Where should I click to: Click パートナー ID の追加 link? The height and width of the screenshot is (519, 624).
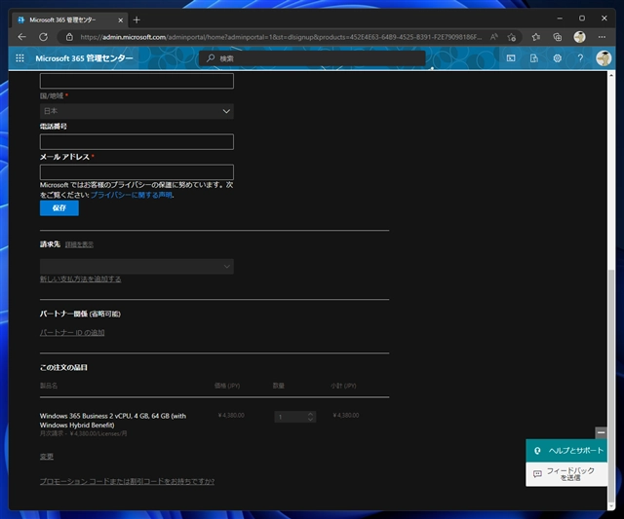(72, 333)
